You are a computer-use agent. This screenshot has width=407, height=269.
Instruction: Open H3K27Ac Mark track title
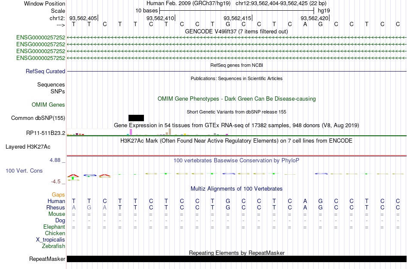[x=236, y=140]
